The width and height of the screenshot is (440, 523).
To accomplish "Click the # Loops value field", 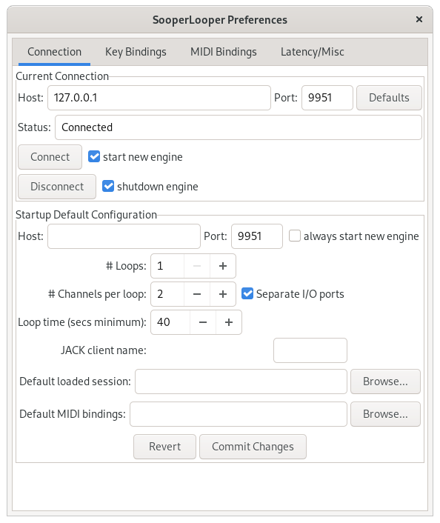I will pos(167,266).
